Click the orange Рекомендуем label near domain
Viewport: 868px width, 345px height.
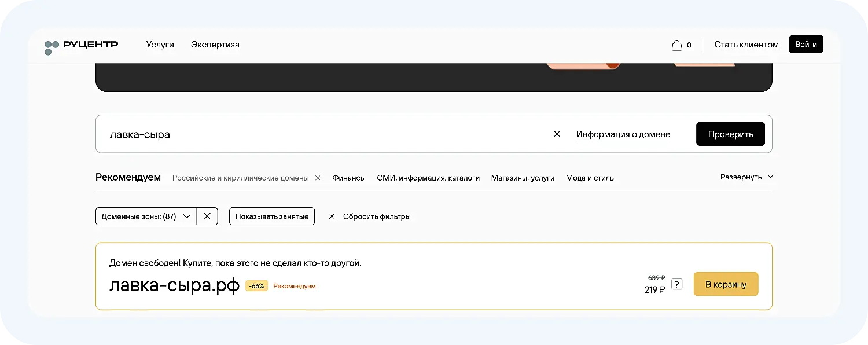tap(295, 286)
